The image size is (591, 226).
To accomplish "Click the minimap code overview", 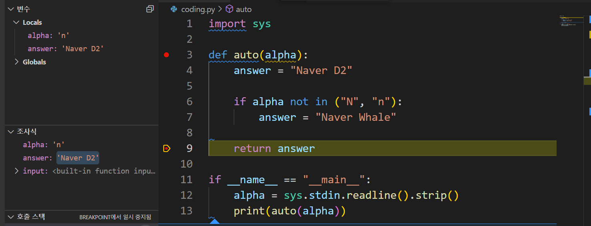I will click(571, 21).
